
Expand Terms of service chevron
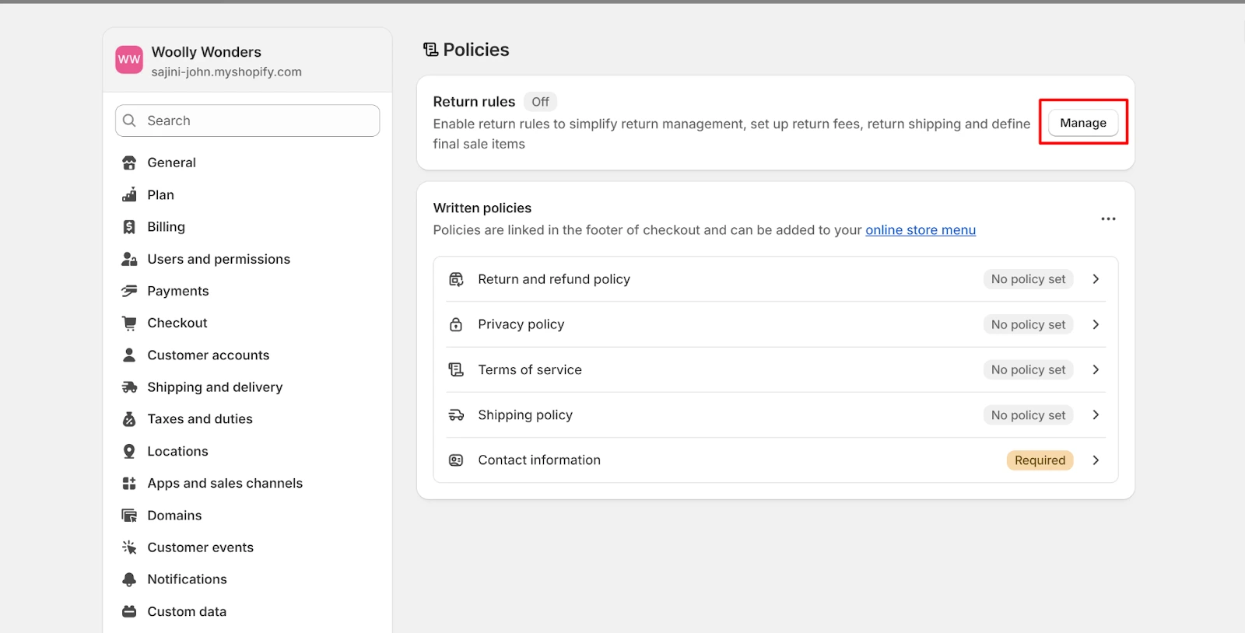click(x=1096, y=369)
